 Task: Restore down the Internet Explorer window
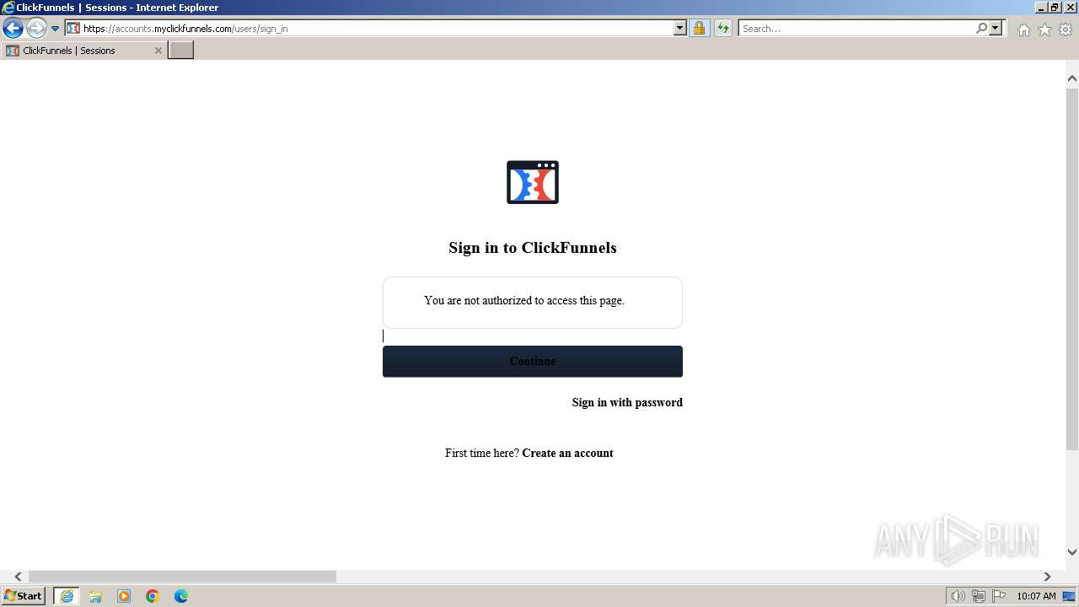click(x=1055, y=8)
